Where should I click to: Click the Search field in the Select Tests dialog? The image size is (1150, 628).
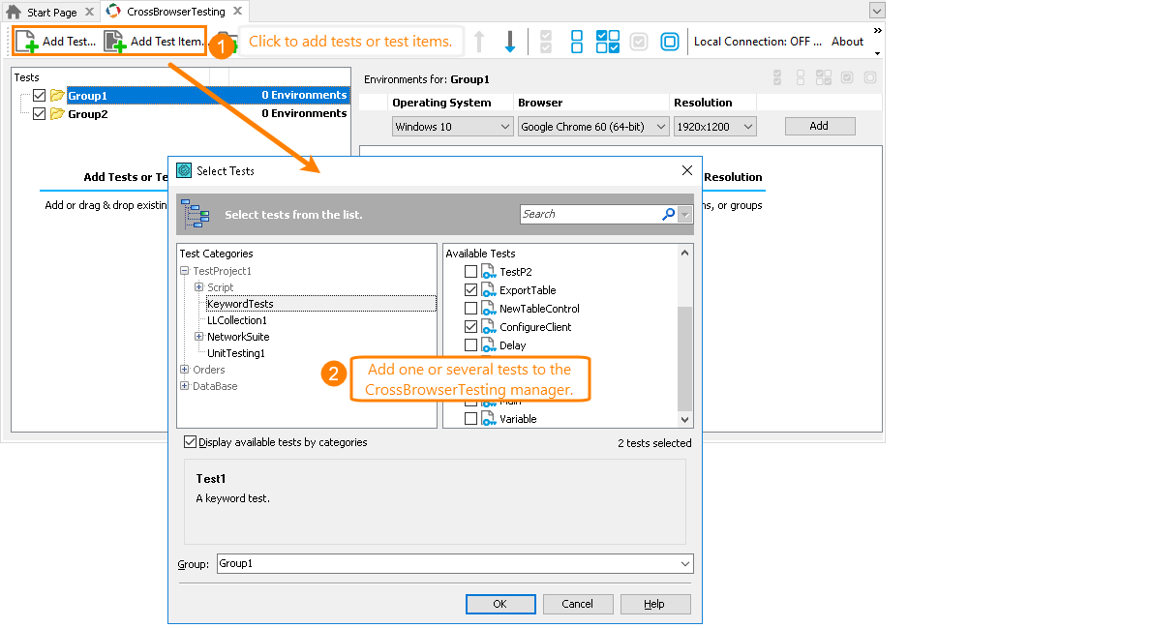tap(590, 214)
